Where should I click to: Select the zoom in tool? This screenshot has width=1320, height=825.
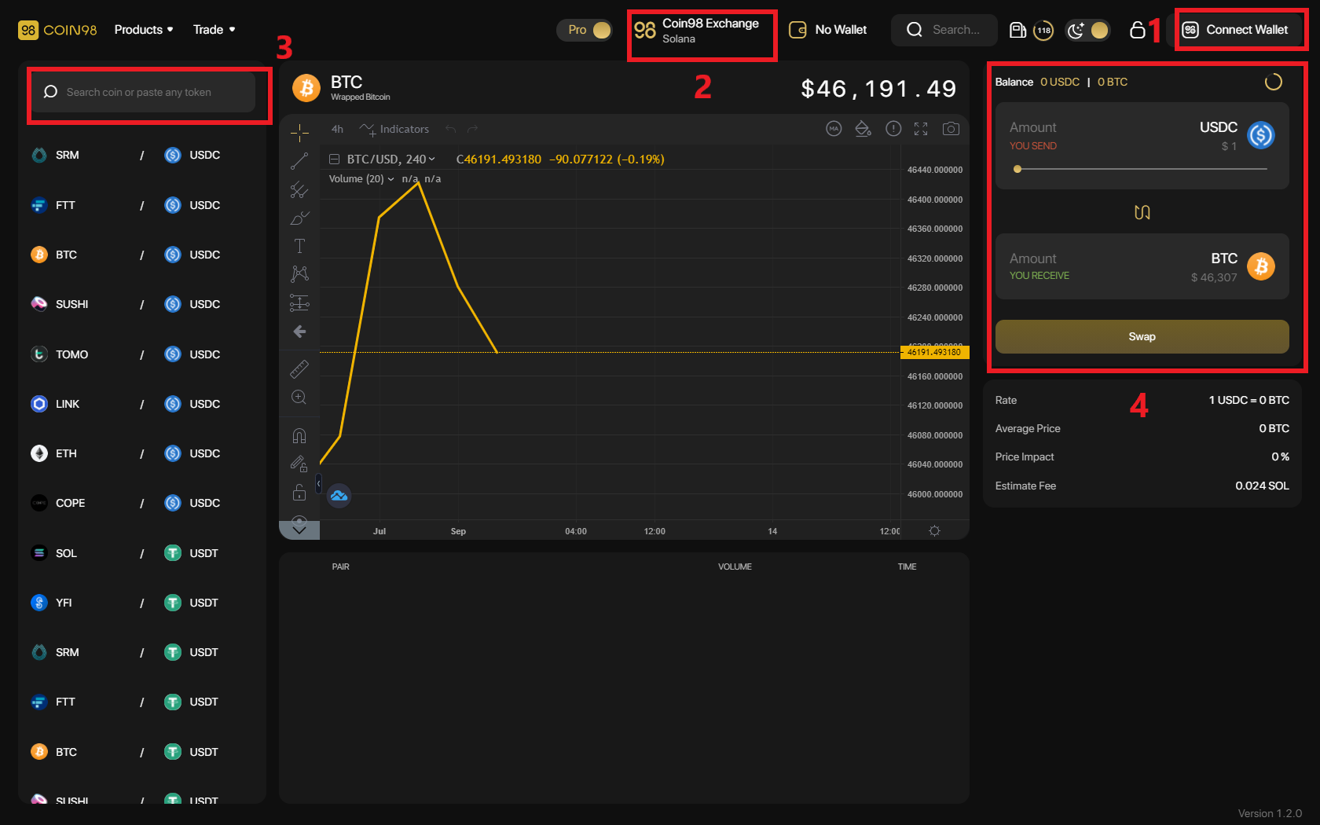tap(299, 398)
